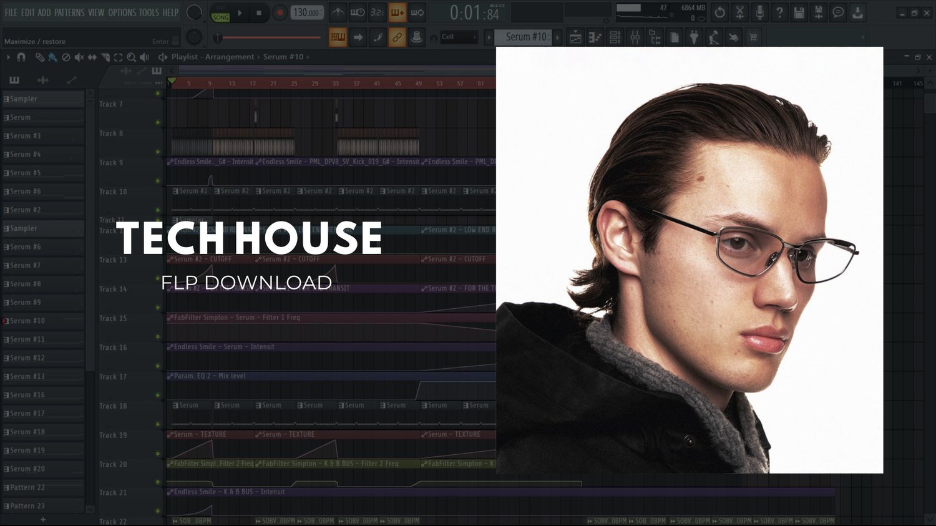
Task: Toggle multilink to controllers chain icon
Action: point(397,37)
